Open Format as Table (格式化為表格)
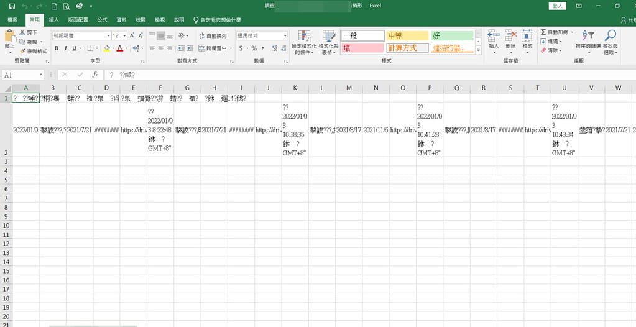The image size is (636, 327). click(328, 42)
